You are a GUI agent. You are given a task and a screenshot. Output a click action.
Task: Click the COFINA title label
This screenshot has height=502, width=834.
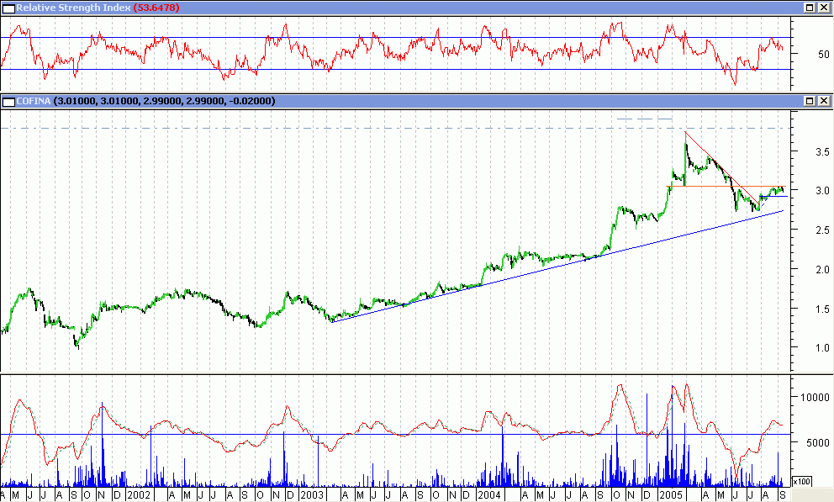[32, 101]
